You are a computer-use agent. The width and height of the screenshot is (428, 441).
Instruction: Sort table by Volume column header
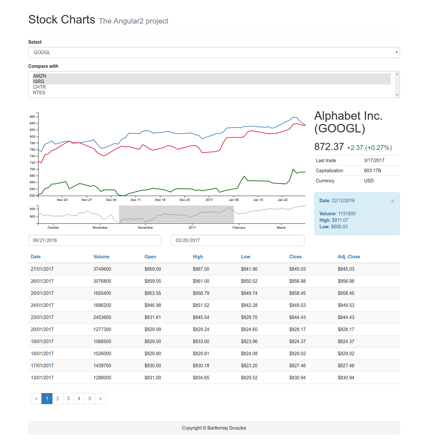(101, 257)
